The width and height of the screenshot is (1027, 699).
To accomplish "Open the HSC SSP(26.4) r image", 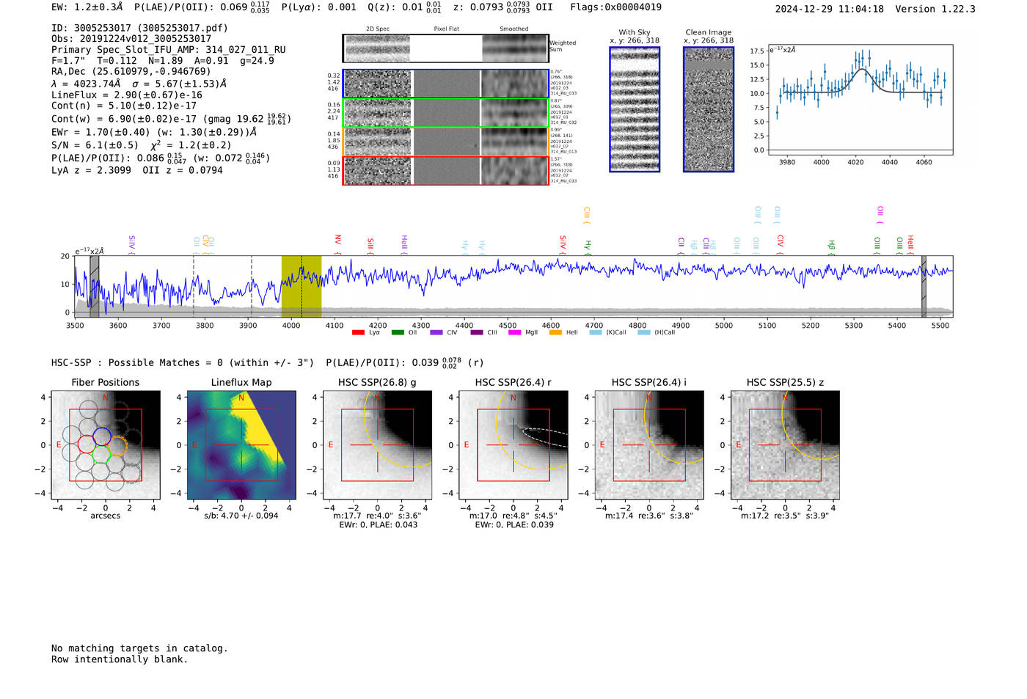I will 513,445.
